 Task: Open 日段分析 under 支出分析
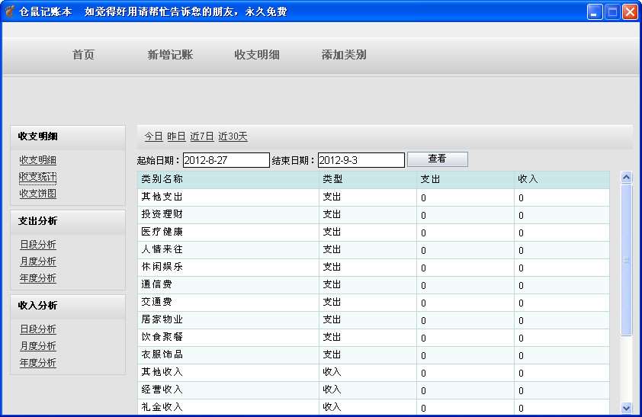coord(37,245)
